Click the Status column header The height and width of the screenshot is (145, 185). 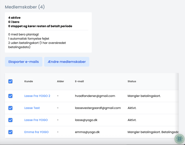pos(132,81)
